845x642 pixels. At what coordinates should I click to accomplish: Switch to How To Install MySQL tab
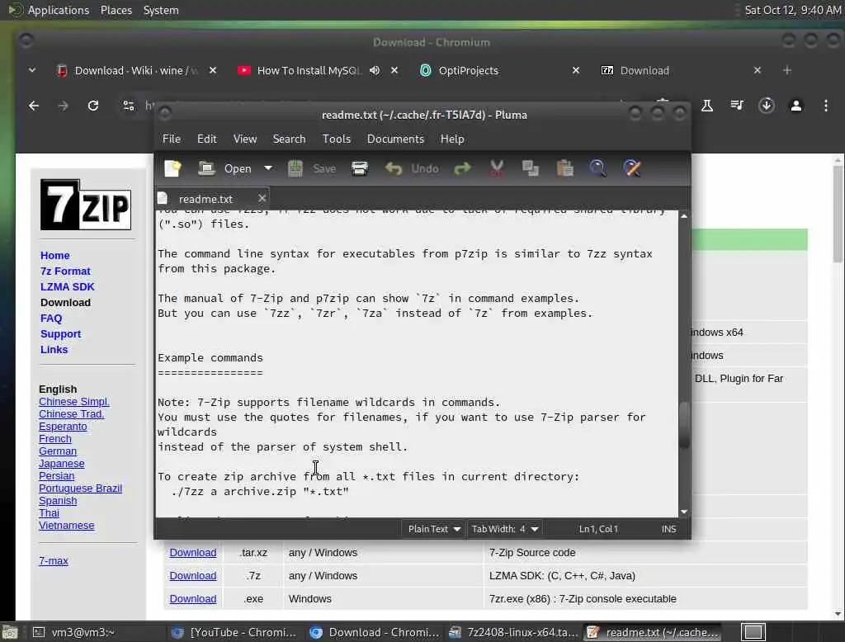click(x=309, y=71)
